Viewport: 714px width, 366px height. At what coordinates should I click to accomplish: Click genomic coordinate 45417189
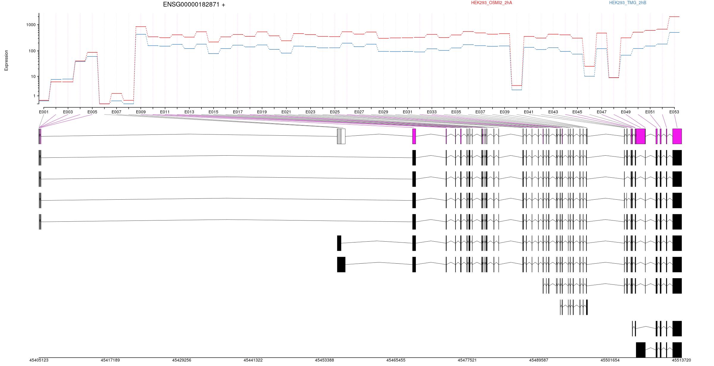click(x=110, y=360)
